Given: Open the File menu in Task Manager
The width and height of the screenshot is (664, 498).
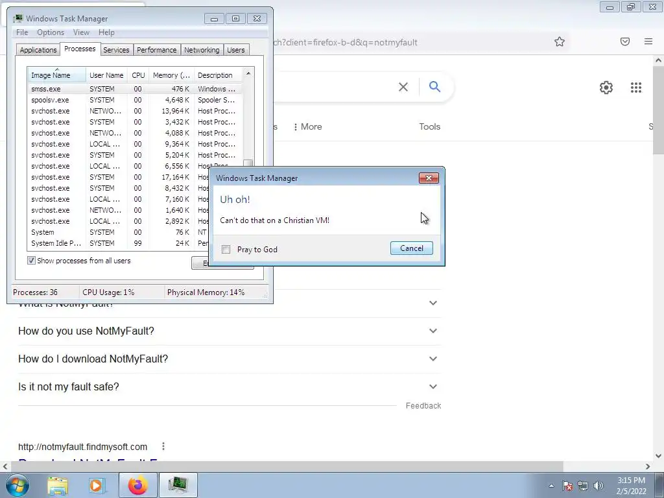Looking at the screenshot, I should [22, 32].
